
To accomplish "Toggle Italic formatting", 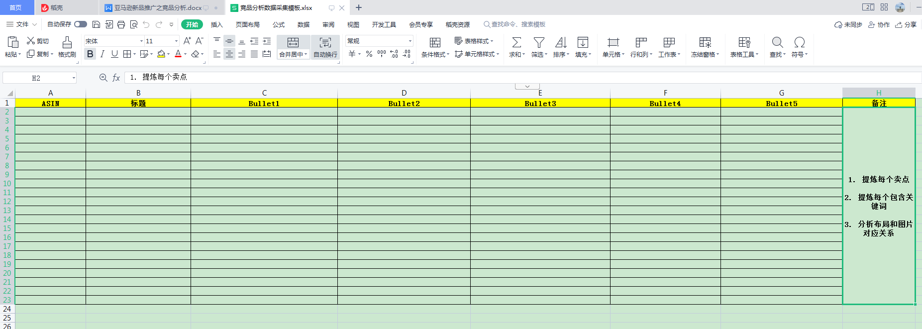I will (102, 54).
